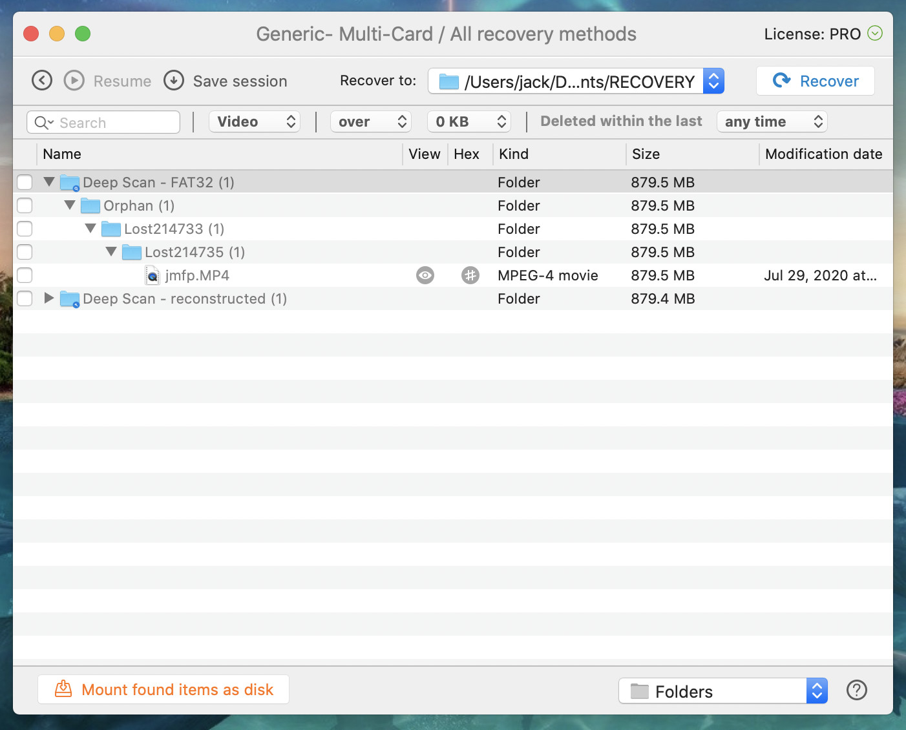Click the Lost214733 folder icon

(x=111, y=229)
